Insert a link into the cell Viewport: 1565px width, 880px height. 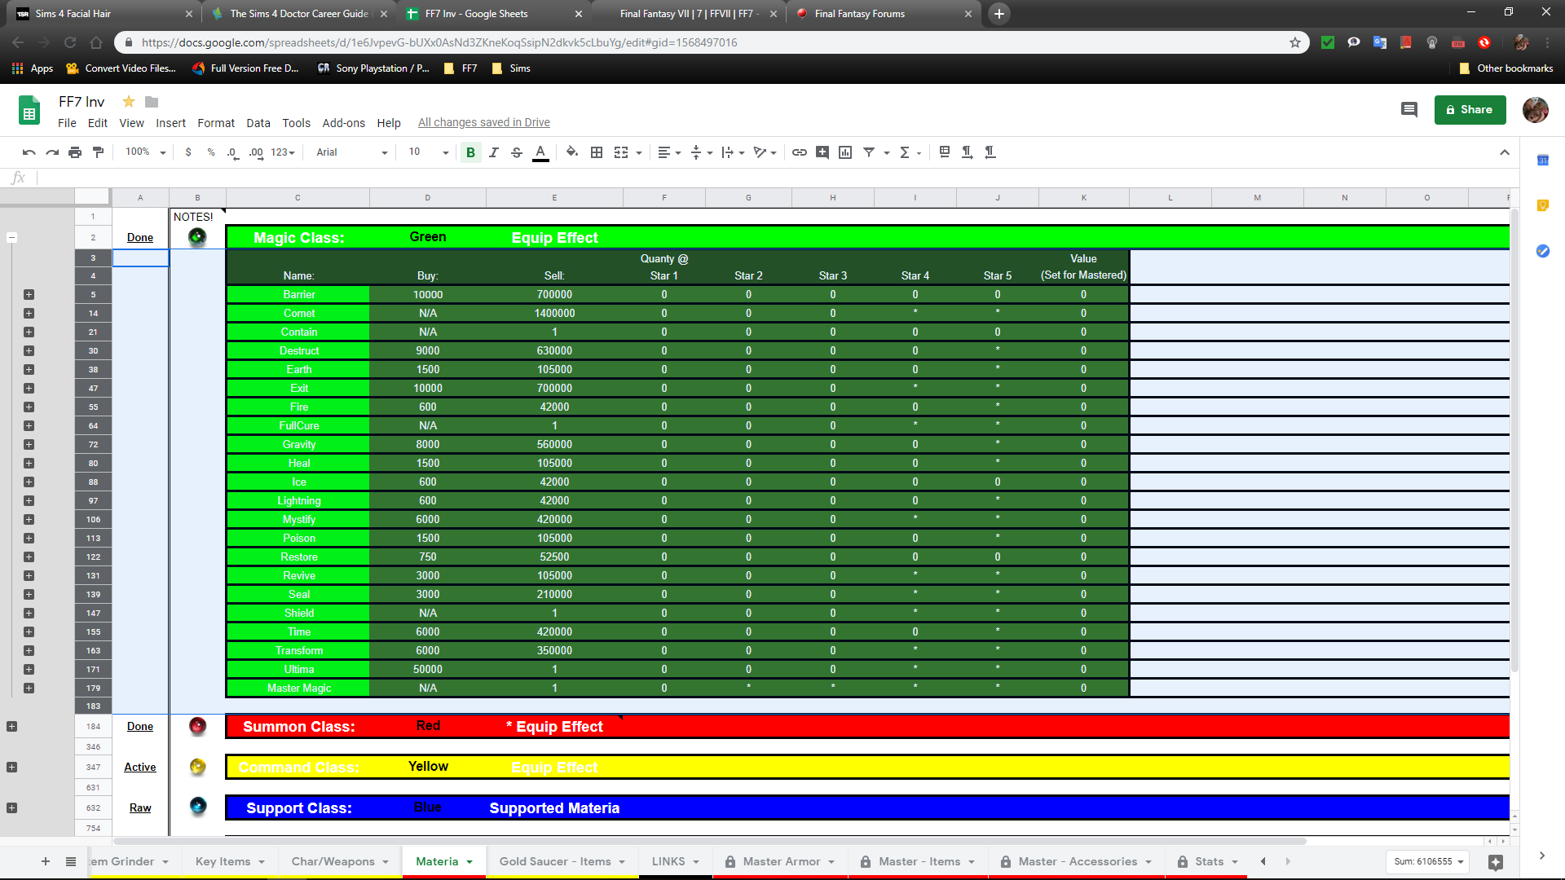(800, 152)
